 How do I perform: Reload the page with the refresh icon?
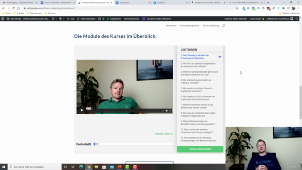[x=14, y=8]
